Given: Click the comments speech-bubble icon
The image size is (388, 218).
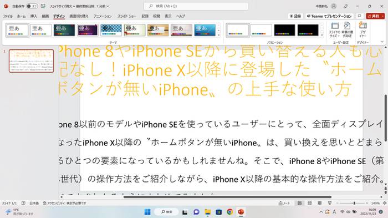Looking at the screenshot, I should click(359, 16).
